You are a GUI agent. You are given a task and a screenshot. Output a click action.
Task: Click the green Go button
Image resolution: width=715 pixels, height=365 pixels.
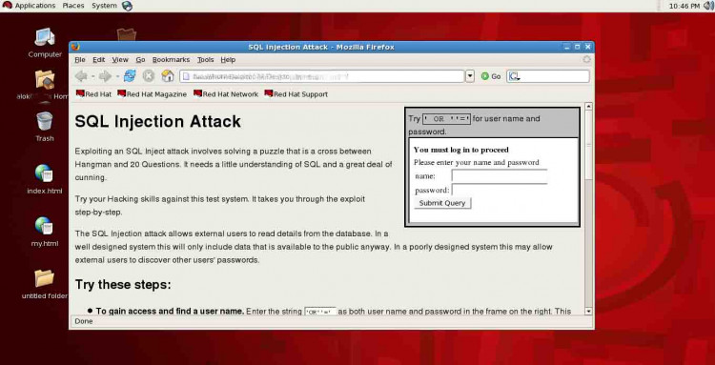[491, 76]
